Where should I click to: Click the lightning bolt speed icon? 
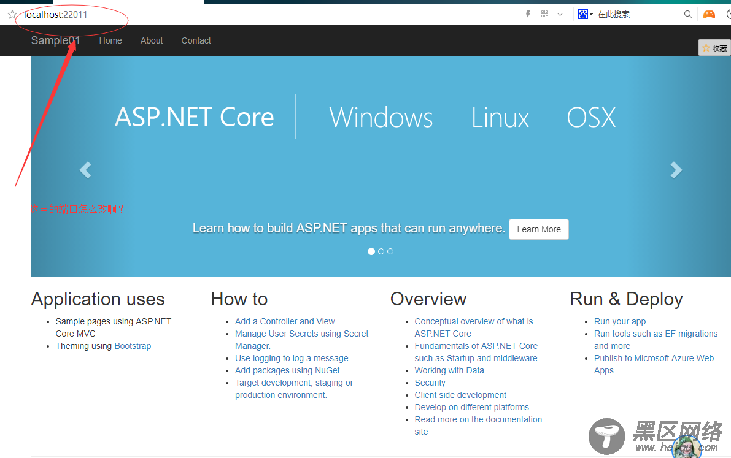[x=528, y=15]
